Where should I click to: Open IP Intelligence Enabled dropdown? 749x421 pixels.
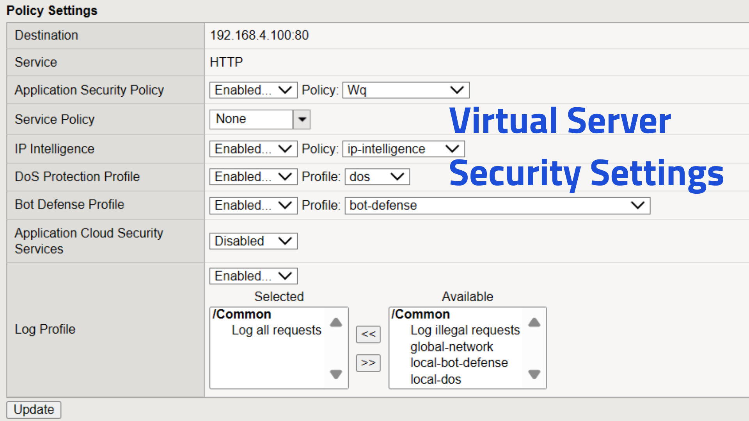tap(253, 149)
